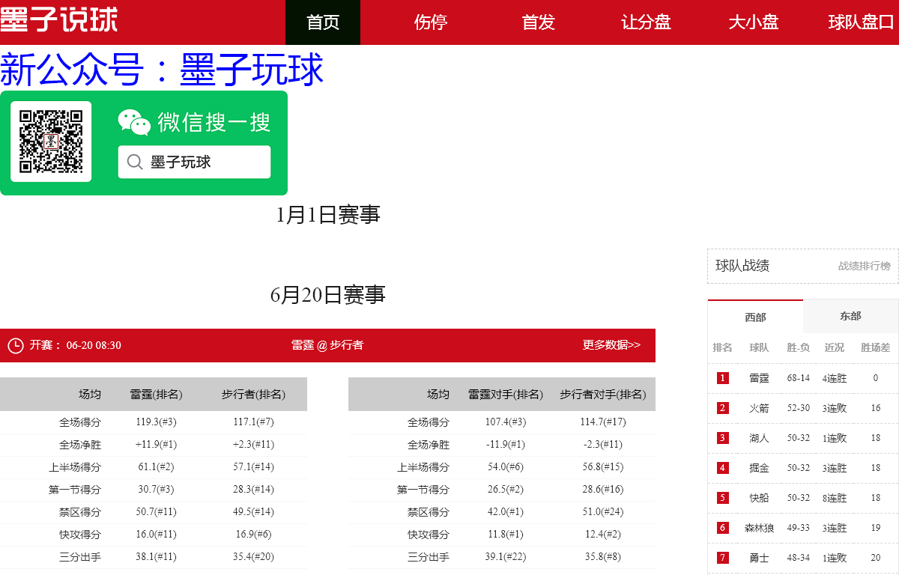Click the 1月1日赛事 heading
The image size is (899, 575).
(x=328, y=215)
